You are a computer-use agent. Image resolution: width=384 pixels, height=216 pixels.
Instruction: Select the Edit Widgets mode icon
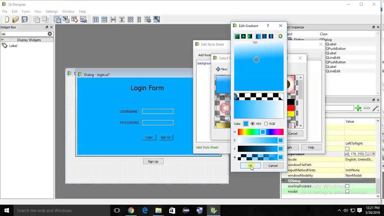pyautogui.click(x=58, y=19)
